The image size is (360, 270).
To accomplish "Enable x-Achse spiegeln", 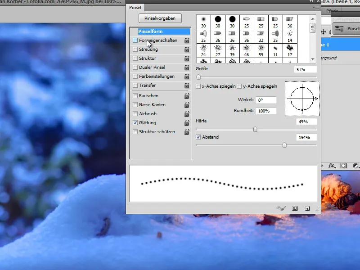I will (x=198, y=86).
